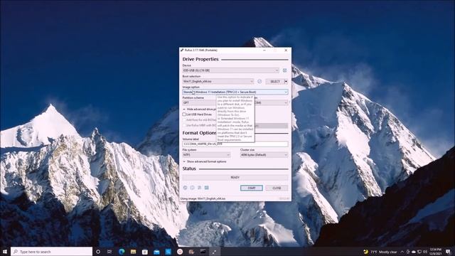The width and height of the screenshot is (455, 256).
Task: Click the READY status progress bar
Action: click(x=235, y=177)
